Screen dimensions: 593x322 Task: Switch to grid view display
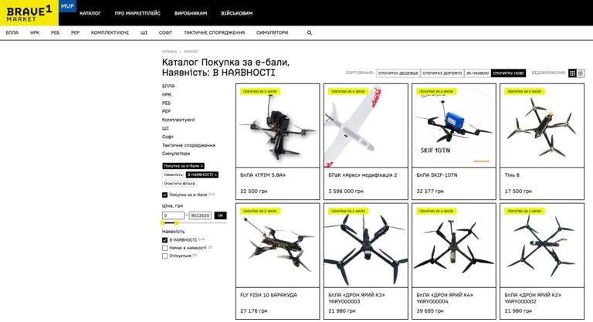coord(572,73)
